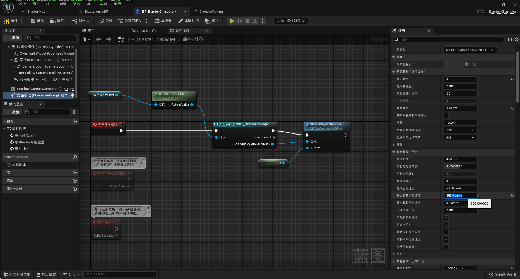Save the blueprint with 保存
This screenshot has height=279, width=520.
click(37, 21)
